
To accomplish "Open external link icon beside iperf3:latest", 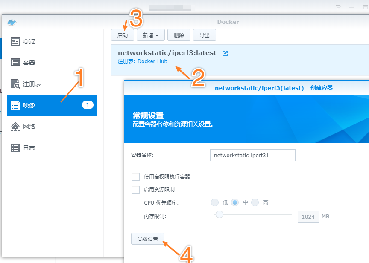I will [225, 53].
